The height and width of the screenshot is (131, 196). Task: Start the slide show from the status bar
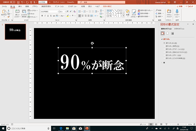[x=166, y=124]
